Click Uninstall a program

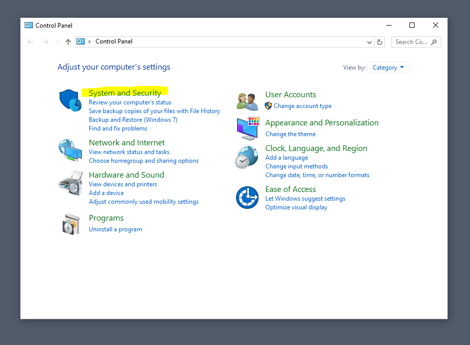(x=115, y=229)
